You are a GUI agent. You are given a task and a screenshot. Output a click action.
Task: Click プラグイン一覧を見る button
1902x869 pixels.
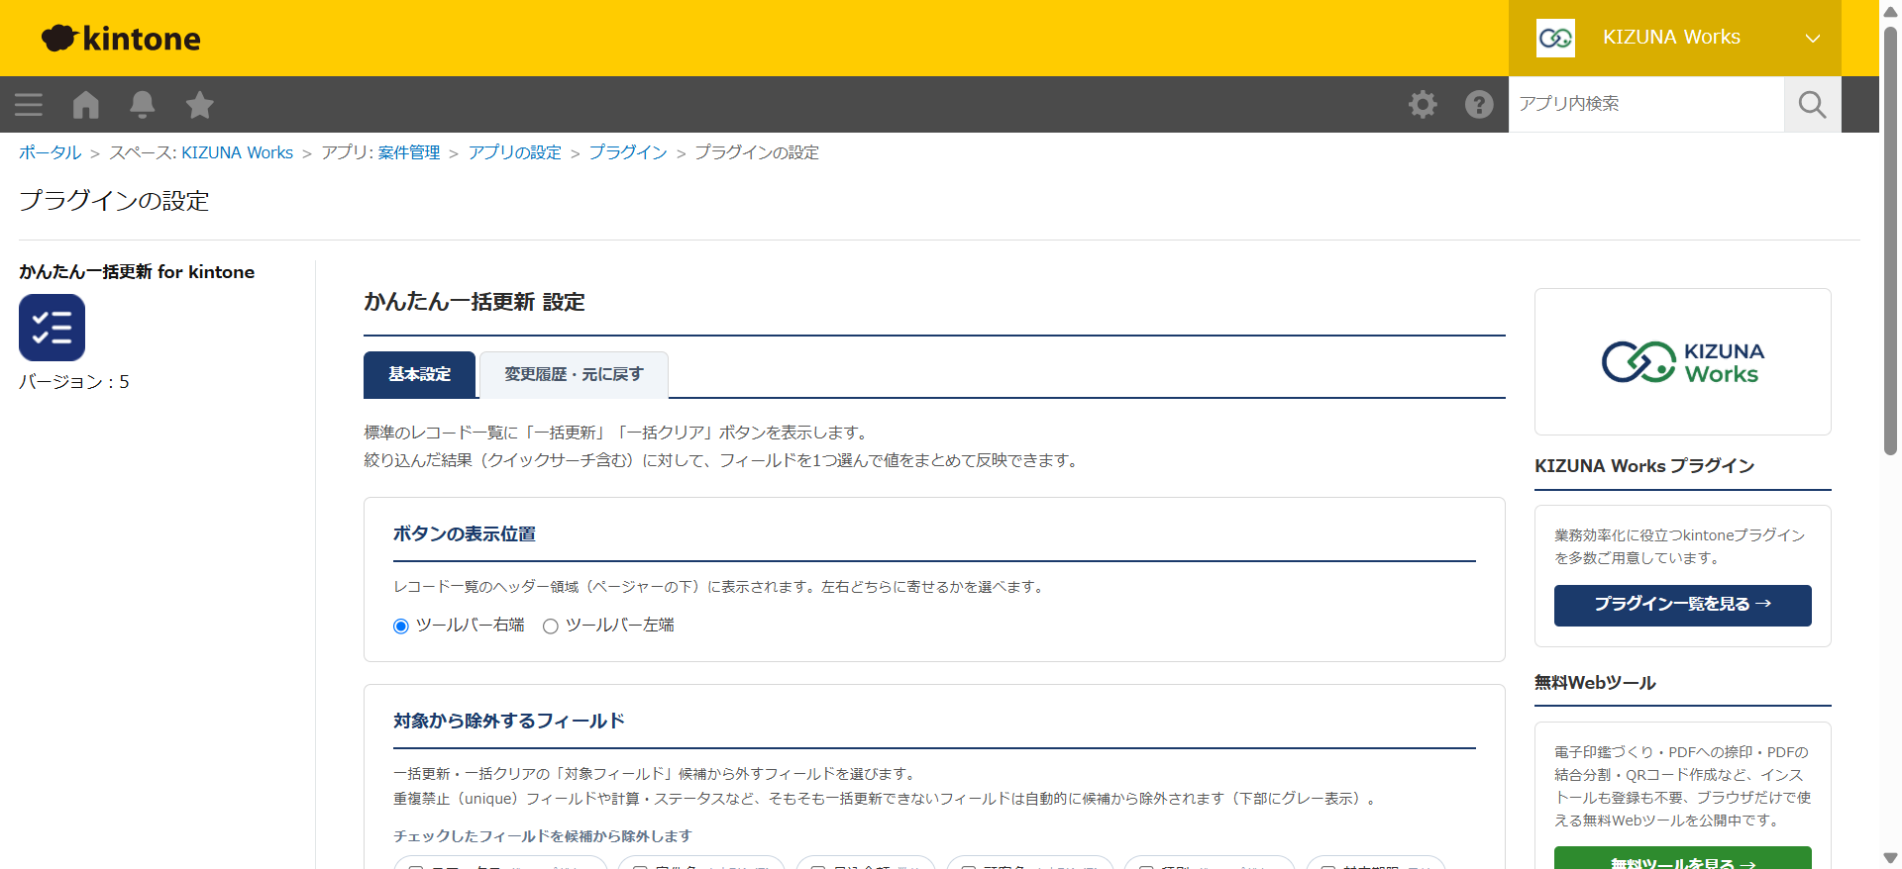click(1682, 605)
